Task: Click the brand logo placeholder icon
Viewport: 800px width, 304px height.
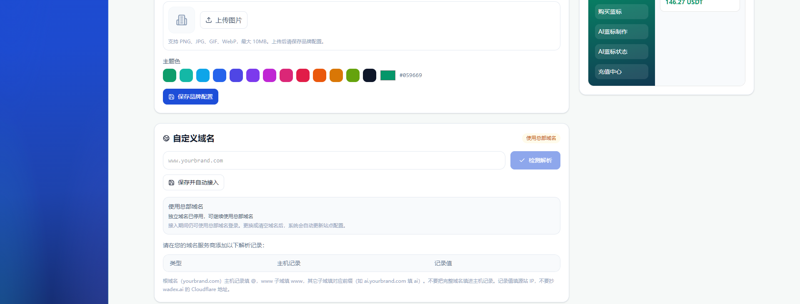Action: tap(182, 20)
